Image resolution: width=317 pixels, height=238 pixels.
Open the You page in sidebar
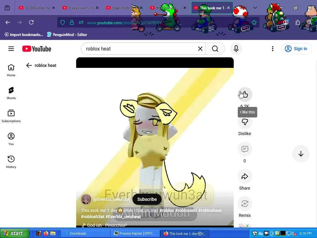pyautogui.click(x=11, y=139)
